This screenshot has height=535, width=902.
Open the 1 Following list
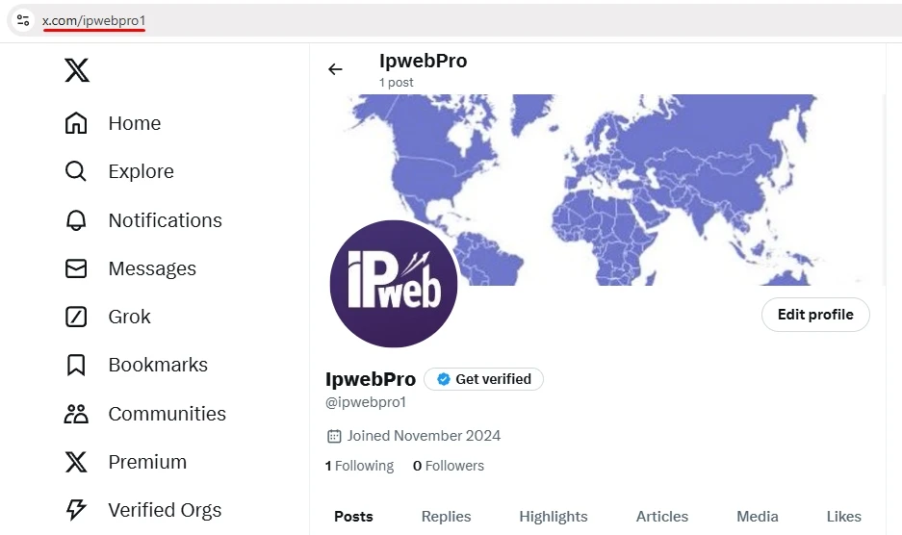pyautogui.click(x=359, y=466)
